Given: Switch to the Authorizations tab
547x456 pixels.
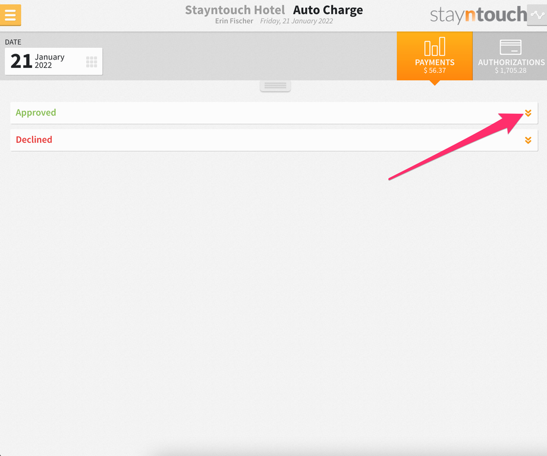Looking at the screenshot, I should click(x=510, y=56).
